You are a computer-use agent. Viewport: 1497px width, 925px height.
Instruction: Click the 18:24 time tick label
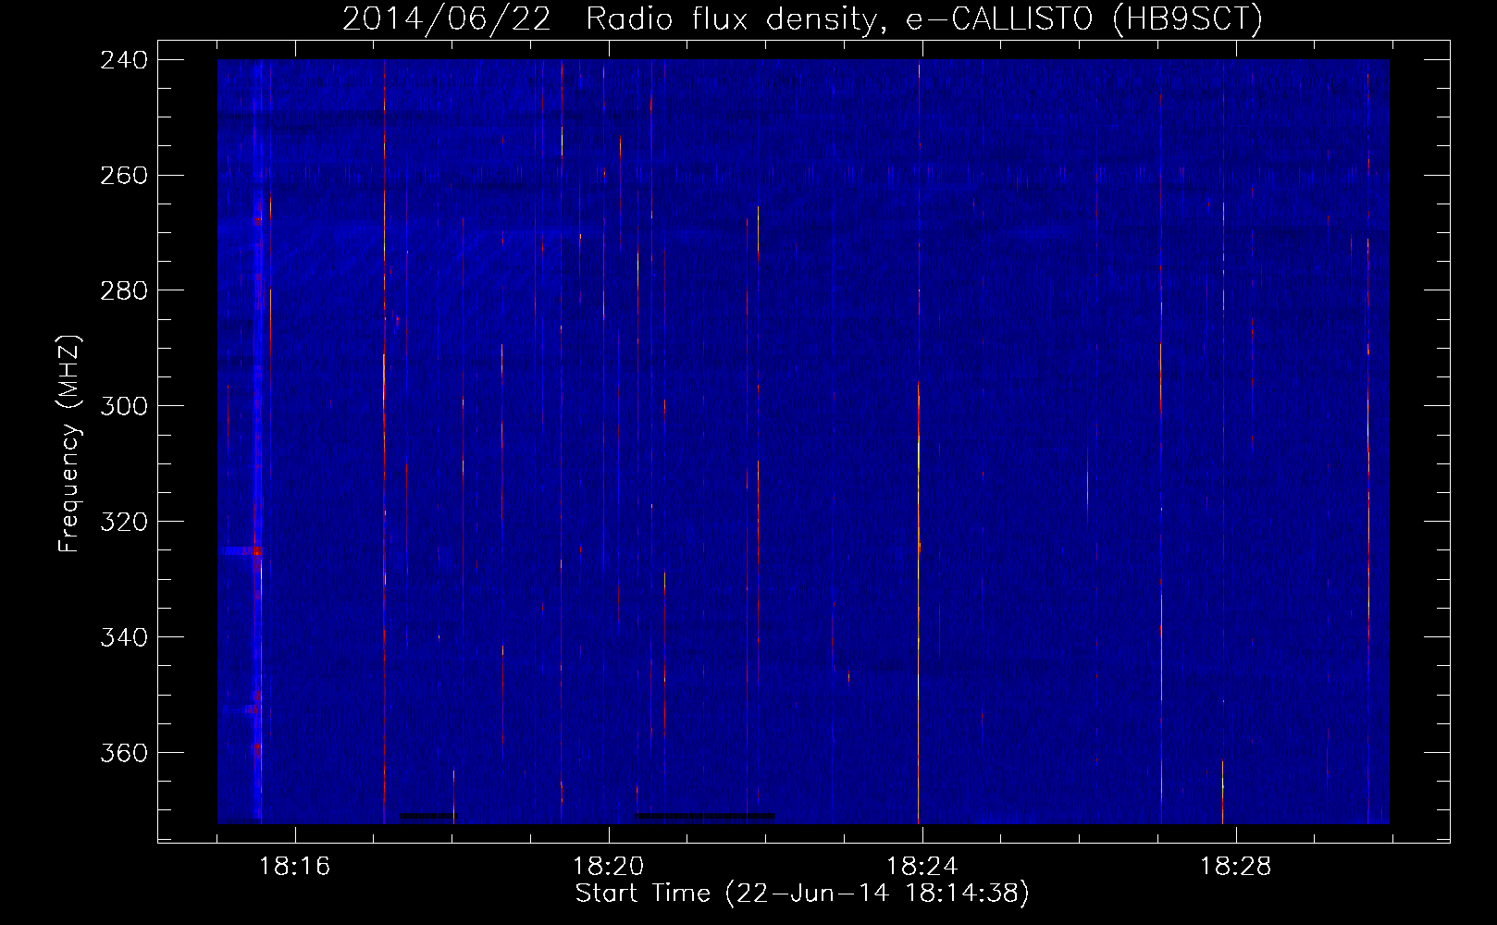click(x=922, y=867)
